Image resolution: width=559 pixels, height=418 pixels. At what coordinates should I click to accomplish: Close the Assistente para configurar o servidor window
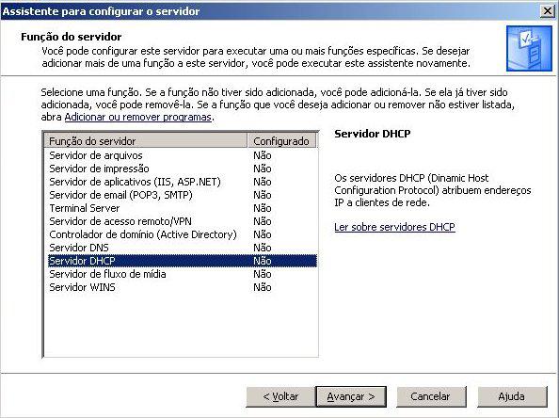tap(547, 11)
